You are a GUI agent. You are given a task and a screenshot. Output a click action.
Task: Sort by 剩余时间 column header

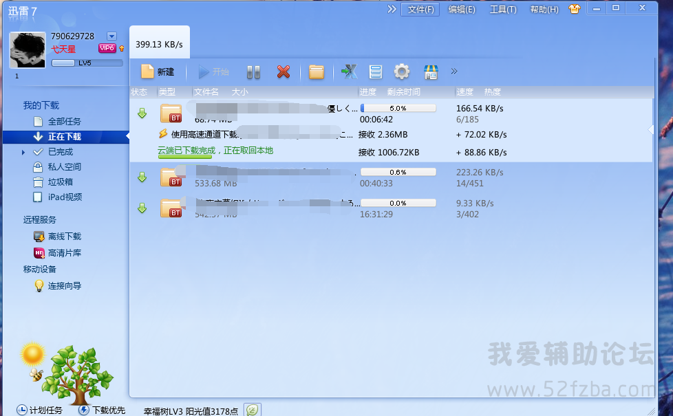pyautogui.click(x=403, y=91)
